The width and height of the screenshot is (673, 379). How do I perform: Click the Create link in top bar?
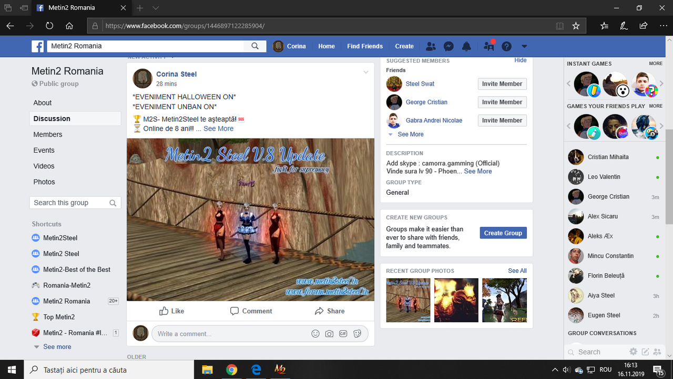404,46
